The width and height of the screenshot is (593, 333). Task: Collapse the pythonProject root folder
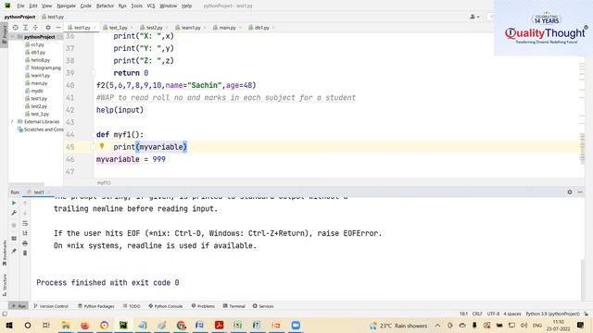coord(12,37)
